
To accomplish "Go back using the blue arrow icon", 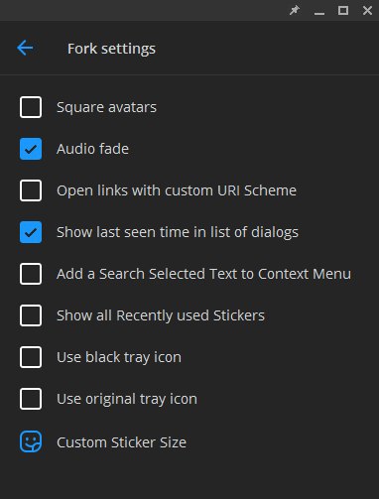I will (x=25, y=49).
